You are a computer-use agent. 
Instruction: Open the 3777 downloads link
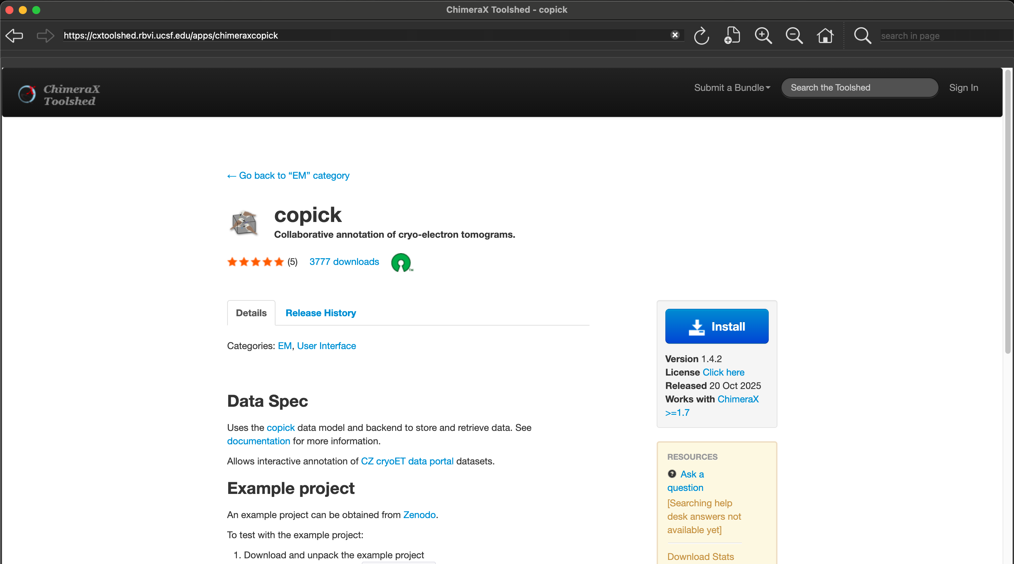click(344, 262)
